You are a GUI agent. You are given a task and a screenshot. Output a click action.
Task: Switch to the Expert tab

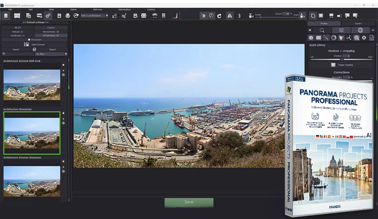point(358,24)
